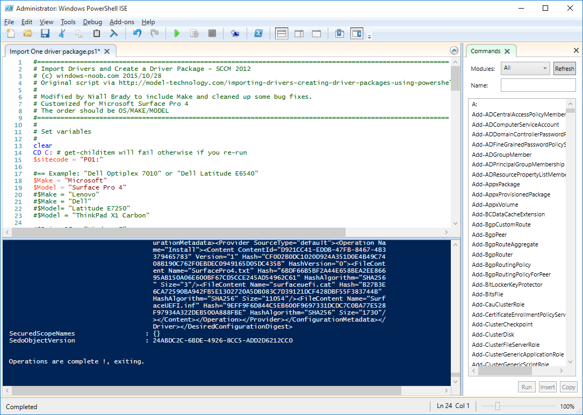The image size is (583, 415).
Task: Adjust the zoom slider in the status bar
Action: pos(497,406)
